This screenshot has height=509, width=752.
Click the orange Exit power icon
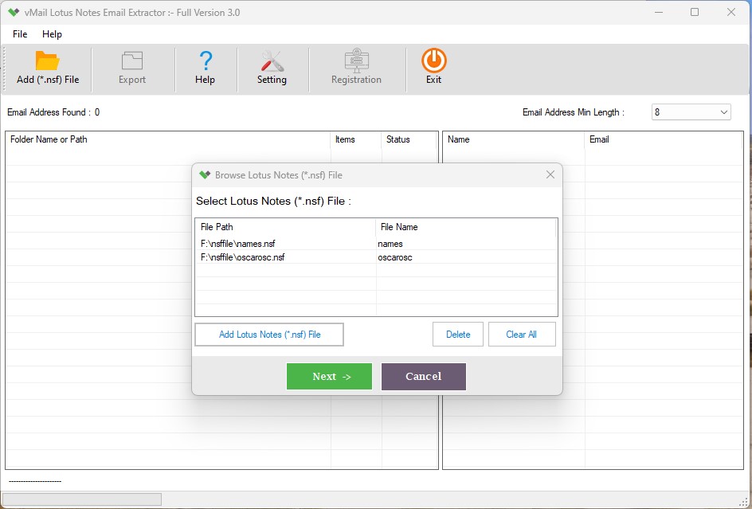(x=433, y=61)
